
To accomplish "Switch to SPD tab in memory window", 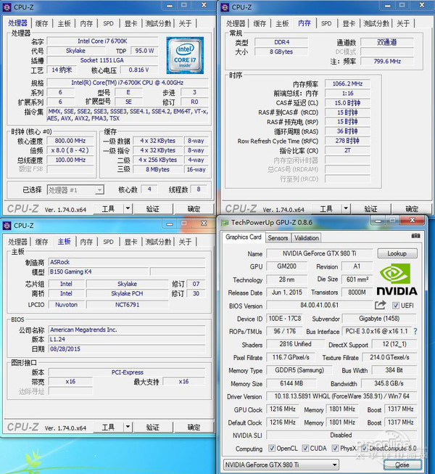I will pyautogui.click(x=326, y=23).
